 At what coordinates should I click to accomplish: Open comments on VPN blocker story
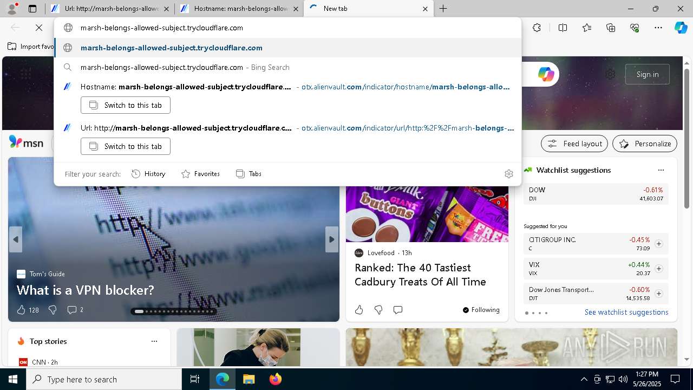71,310
